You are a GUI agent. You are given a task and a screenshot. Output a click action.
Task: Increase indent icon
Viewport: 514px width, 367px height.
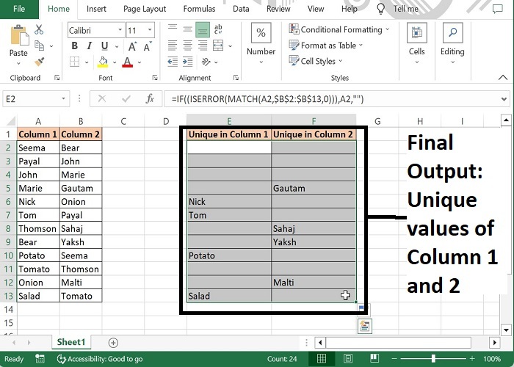coord(187,62)
